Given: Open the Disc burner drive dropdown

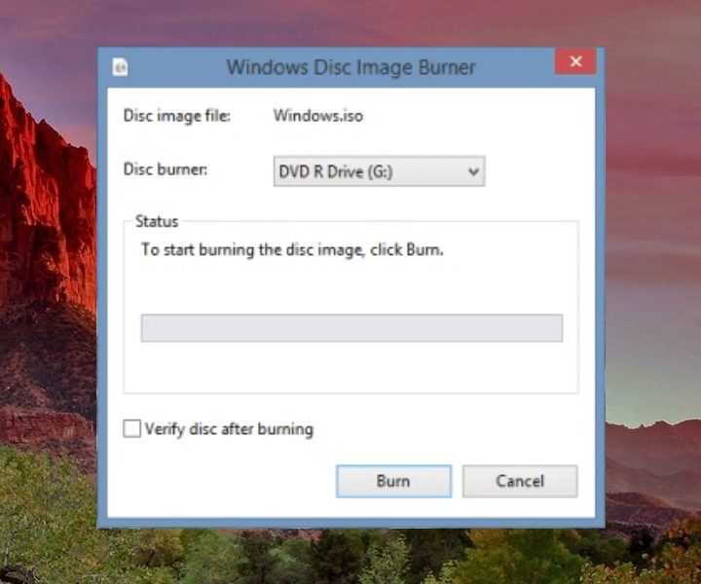Looking at the screenshot, I should click(x=379, y=171).
